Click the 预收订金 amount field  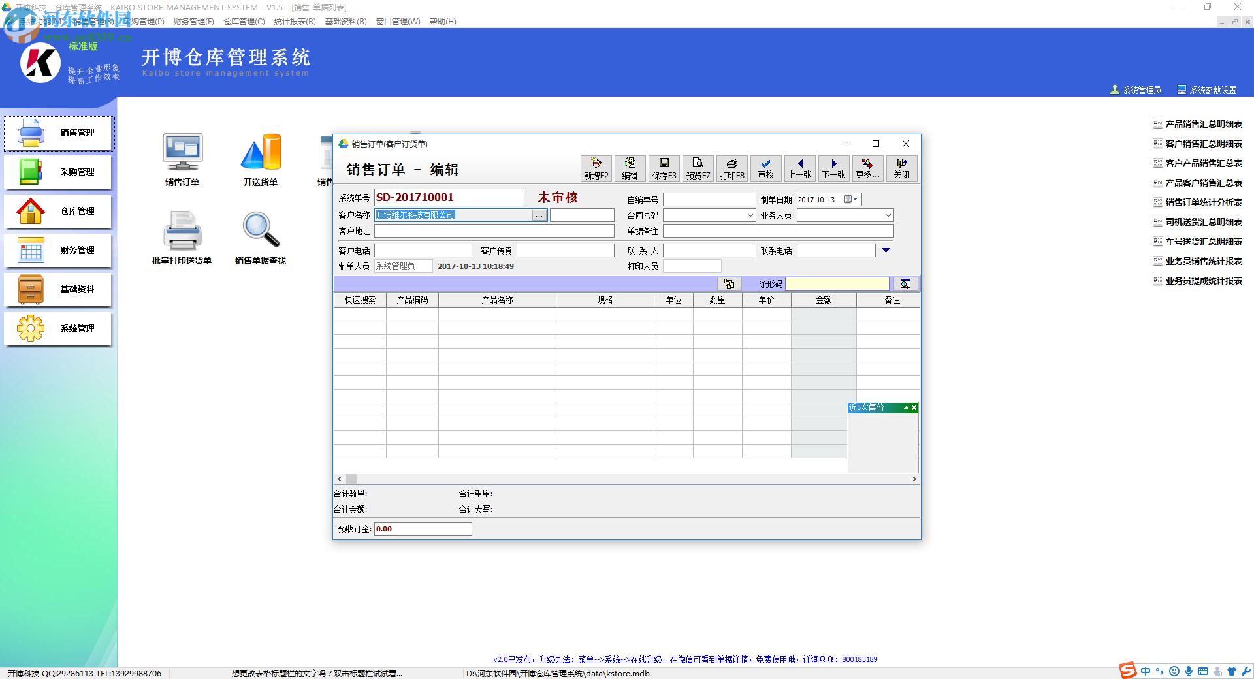[x=423, y=529]
